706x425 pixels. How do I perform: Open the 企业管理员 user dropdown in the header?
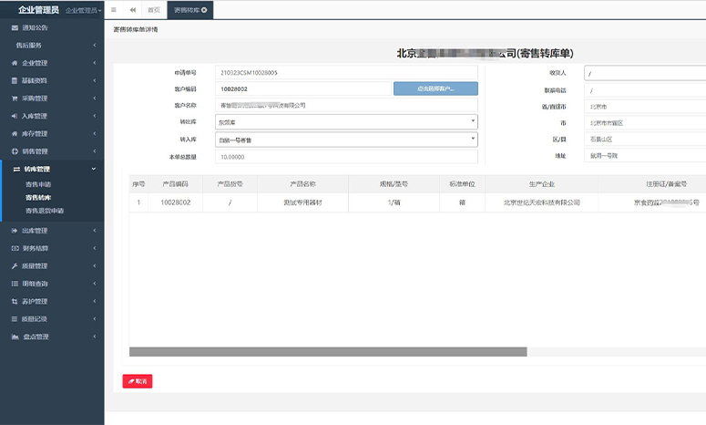(83, 10)
